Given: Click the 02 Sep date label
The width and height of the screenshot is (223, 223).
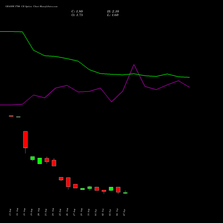Looking at the screenshot, I should click(103, 212).
